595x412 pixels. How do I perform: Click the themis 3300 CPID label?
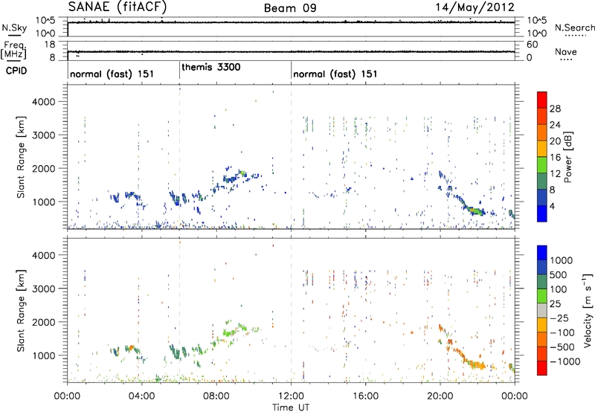pos(211,68)
